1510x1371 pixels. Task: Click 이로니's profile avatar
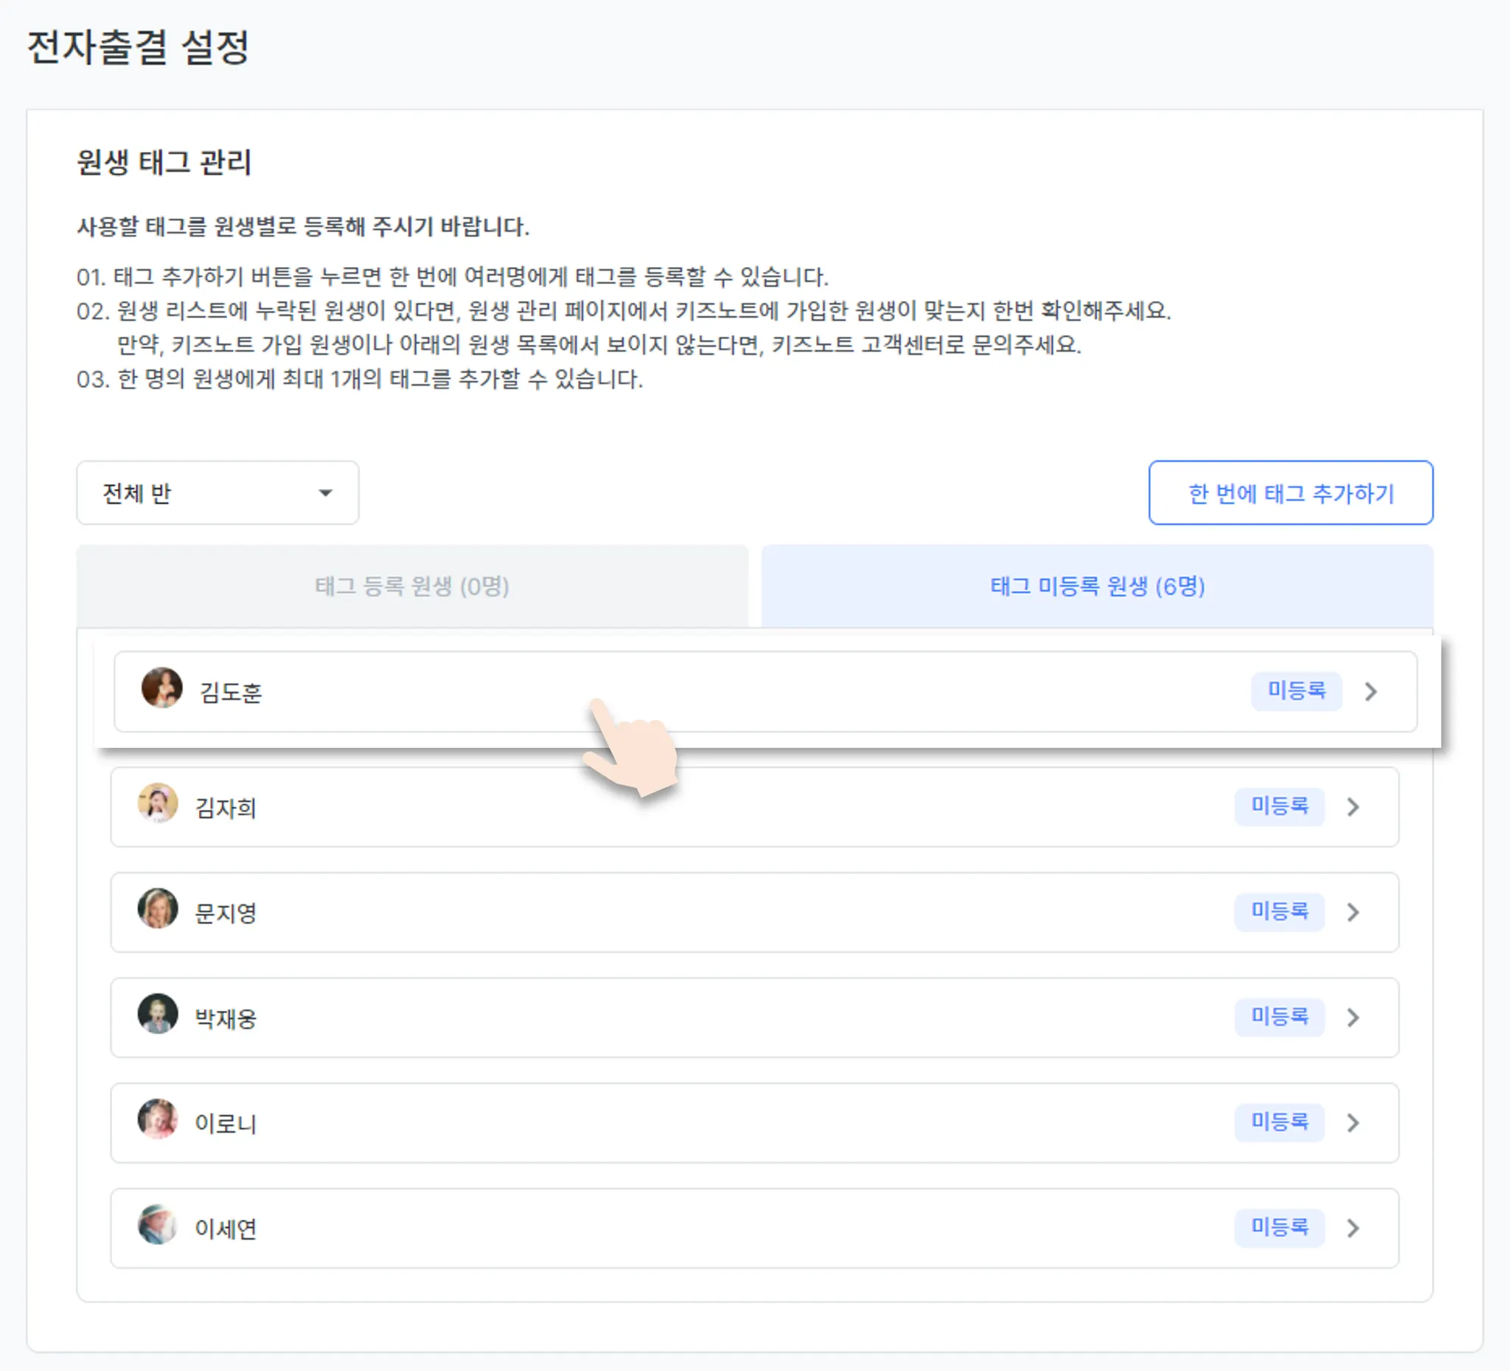tap(157, 1120)
